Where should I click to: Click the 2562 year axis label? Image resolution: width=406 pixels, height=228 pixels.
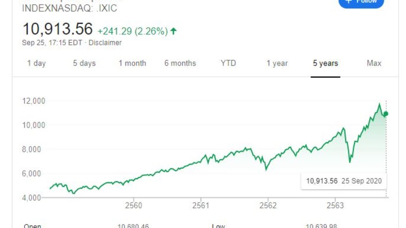tap(268, 206)
